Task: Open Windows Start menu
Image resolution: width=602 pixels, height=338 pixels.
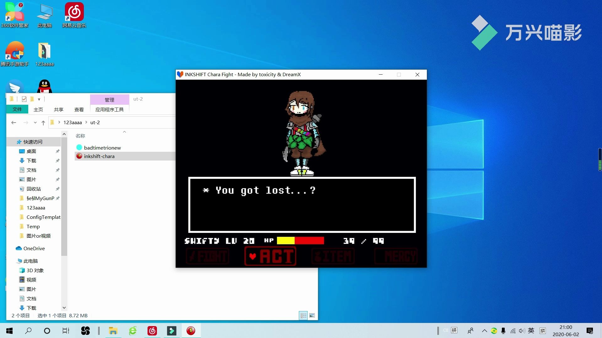Action: pos(9,330)
